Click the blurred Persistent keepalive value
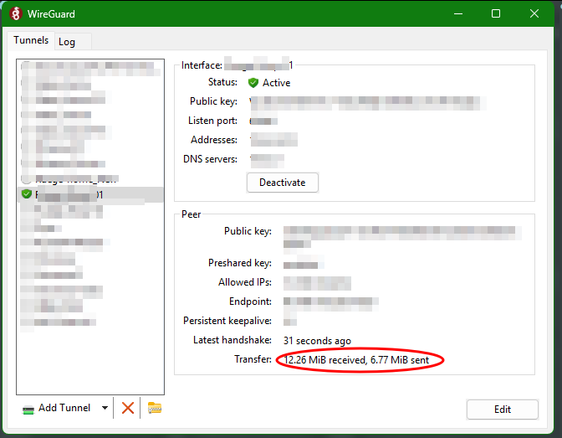 point(289,321)
